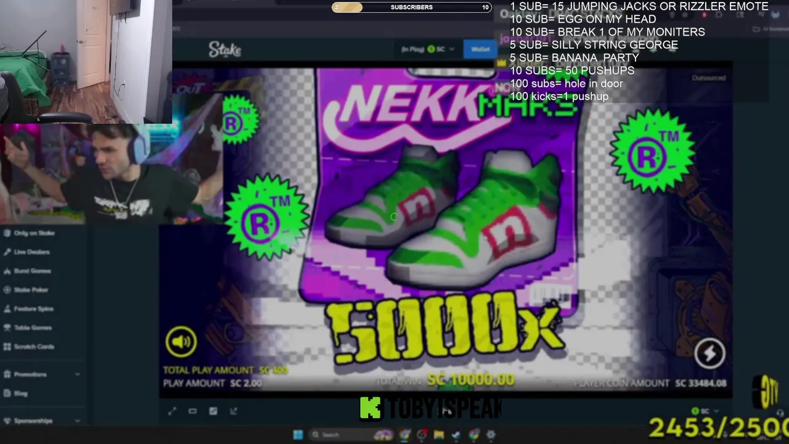The width and height of the screenshot is (789, 444).
Task: Expand the Promotions chevron
Action: coord(77,374)
